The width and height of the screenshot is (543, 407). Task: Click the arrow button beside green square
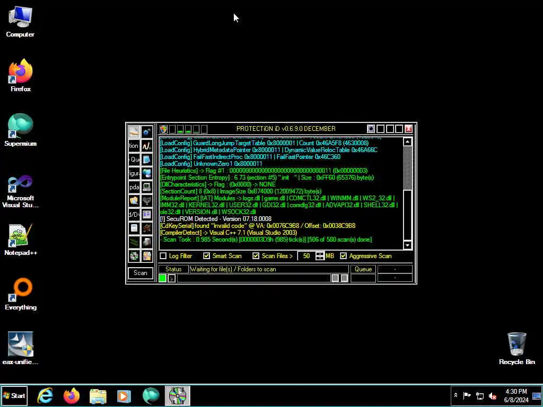point(172,278)
